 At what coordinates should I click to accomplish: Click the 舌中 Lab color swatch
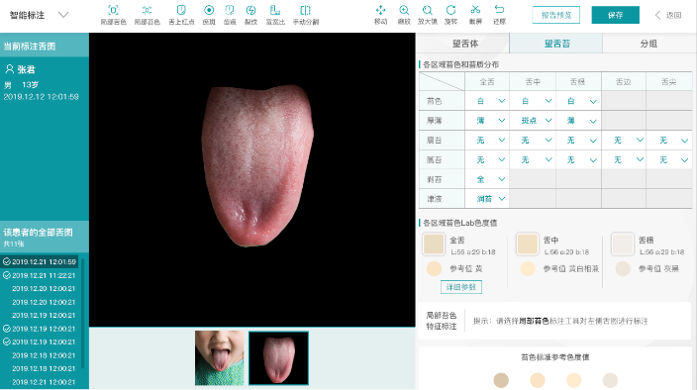click(x=527, y=244)
